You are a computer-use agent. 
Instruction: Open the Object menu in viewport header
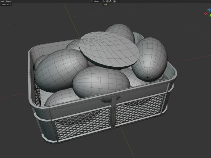(8, 1)
